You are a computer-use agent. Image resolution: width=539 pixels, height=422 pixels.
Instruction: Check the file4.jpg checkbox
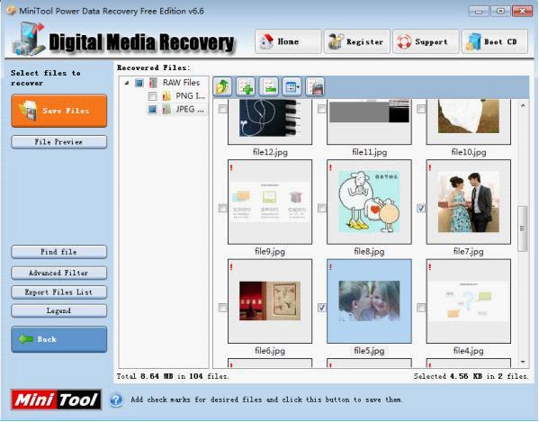click(x=421, y=308)
